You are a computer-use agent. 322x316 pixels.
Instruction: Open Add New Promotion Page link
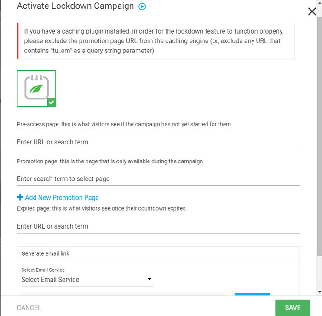click(62, 198)
